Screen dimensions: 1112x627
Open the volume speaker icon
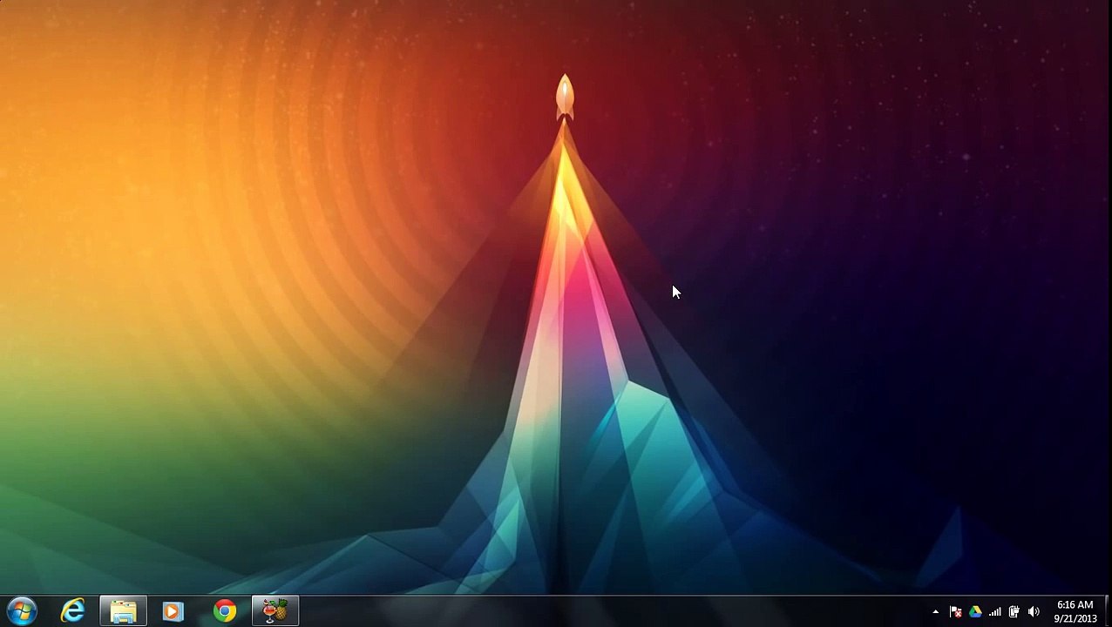1034,612
